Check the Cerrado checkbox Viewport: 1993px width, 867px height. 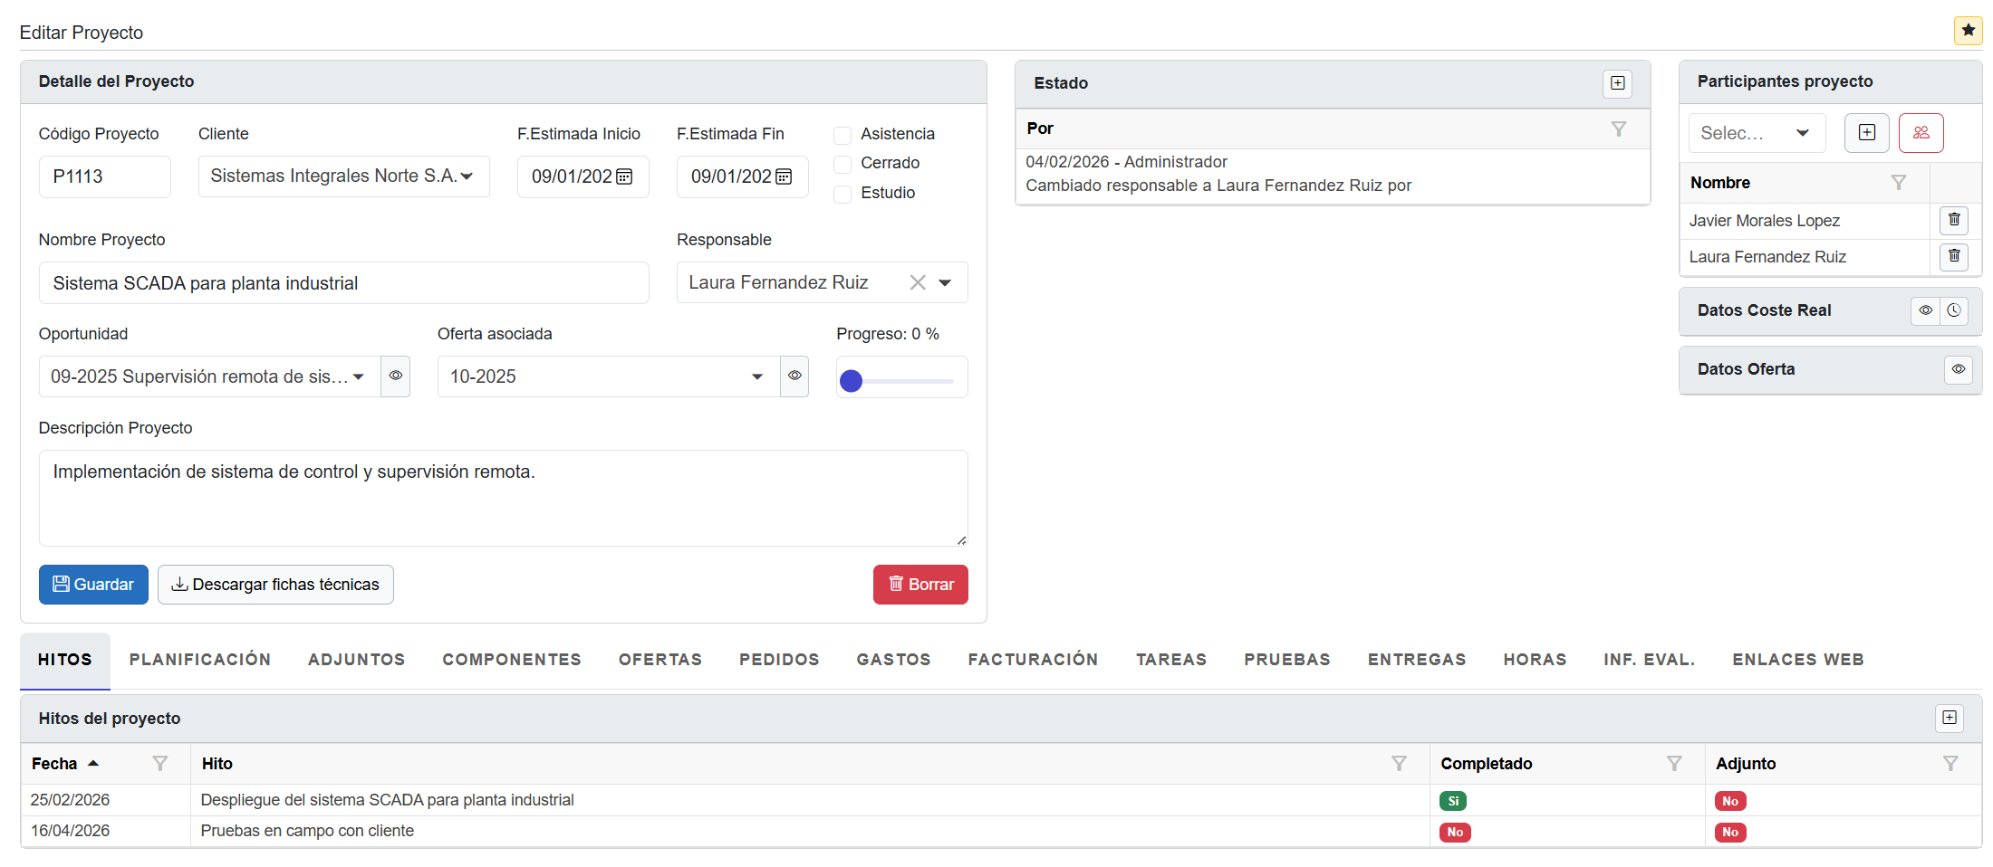tap(842, 164)
